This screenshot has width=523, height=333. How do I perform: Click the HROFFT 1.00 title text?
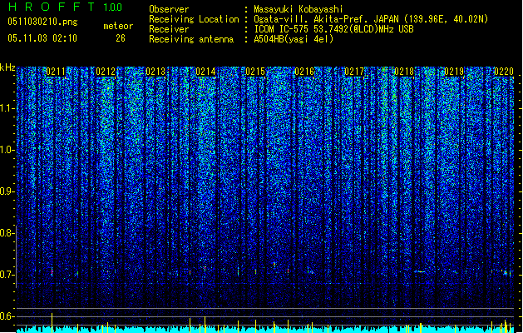click(65, 7)
